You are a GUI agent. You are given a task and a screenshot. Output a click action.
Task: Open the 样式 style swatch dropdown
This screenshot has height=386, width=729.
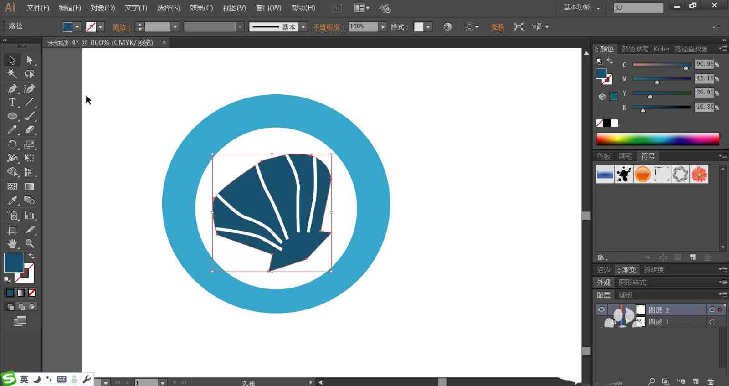(428, 27)
